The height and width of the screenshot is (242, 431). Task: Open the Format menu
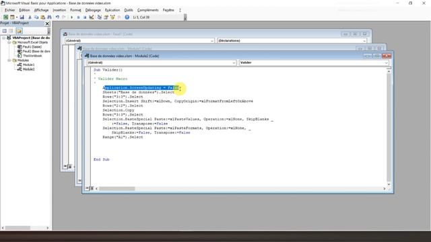click(x=75, y=10)
